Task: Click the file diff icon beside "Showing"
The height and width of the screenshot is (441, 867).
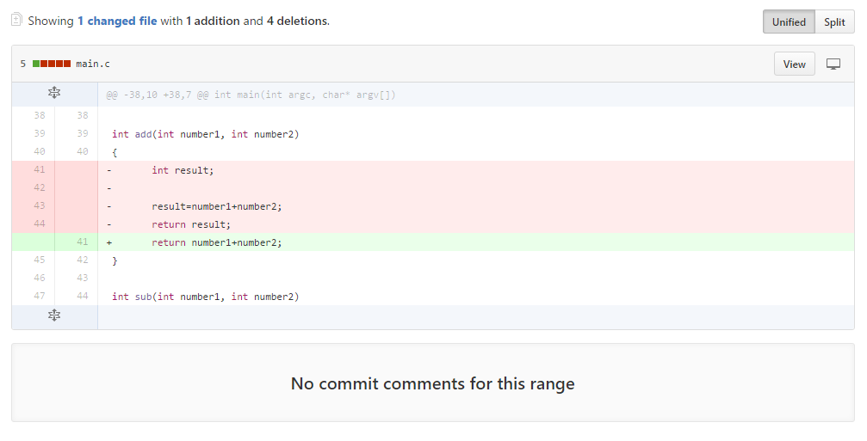Action: pyautogui.click(x=16, y=21)
